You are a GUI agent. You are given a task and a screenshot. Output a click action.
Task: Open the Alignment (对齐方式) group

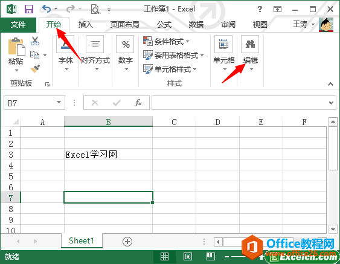pyautogui.click(x=95, y=53)
